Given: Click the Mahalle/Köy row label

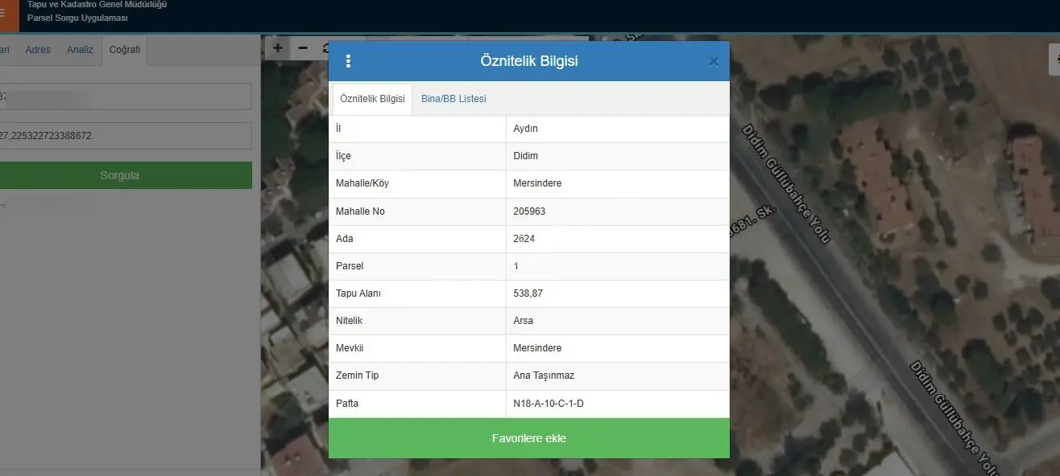Looking at the screenshot, I should click(x=362, y=183).
